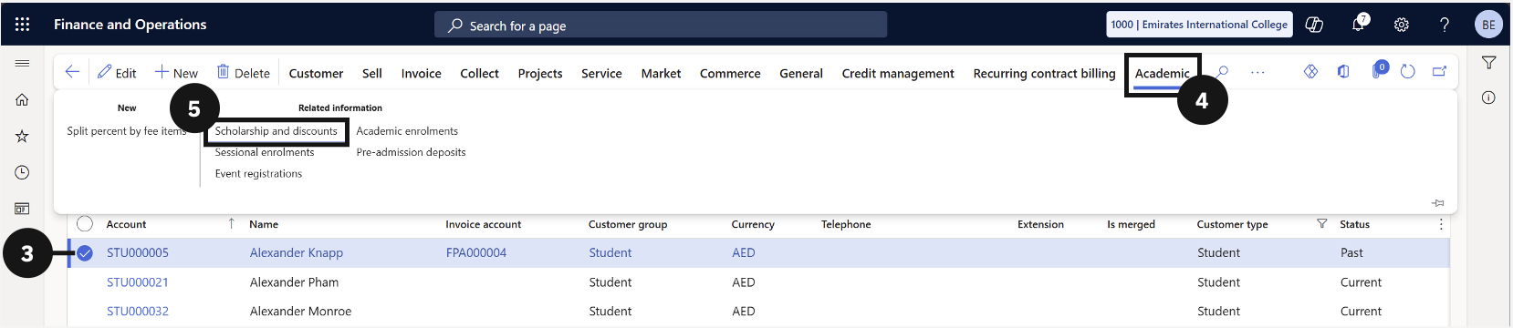Open account link STU000021
Viewport: 1513px width, 328px height.
coord(138,282)
